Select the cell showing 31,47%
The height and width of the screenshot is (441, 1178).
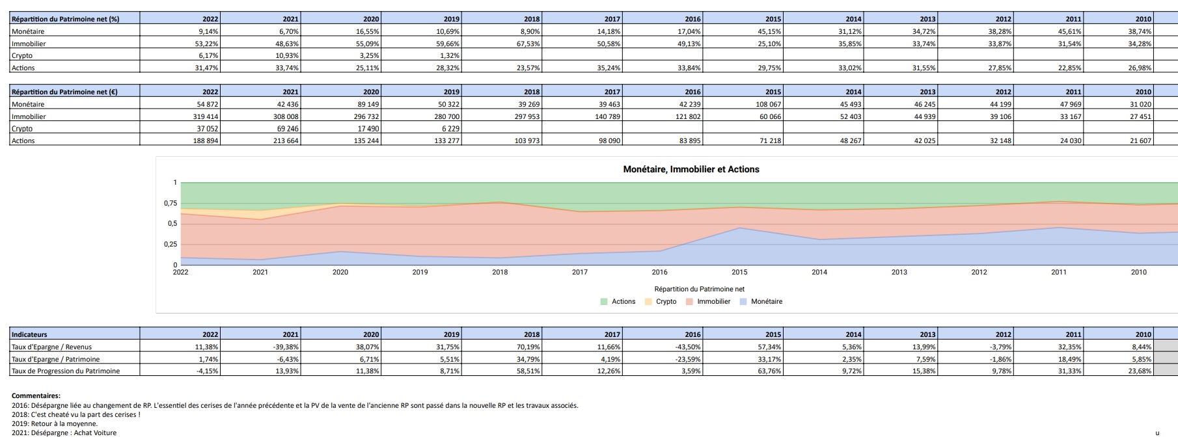(180, 68)
